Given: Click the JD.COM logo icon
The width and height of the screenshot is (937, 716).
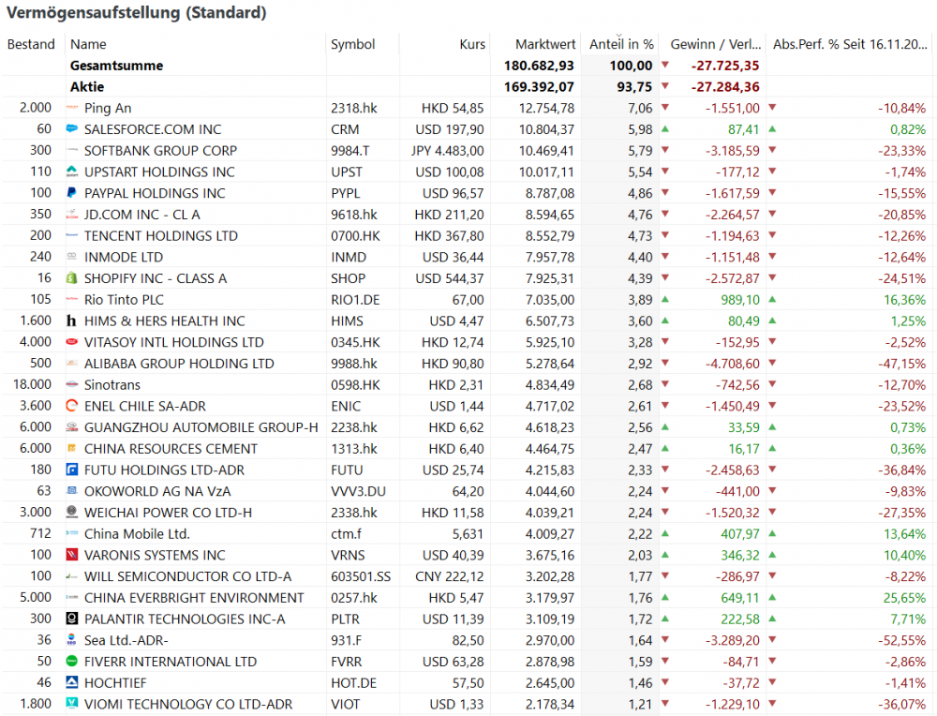Looking at the screenshot, I should (x=72, y=215).
